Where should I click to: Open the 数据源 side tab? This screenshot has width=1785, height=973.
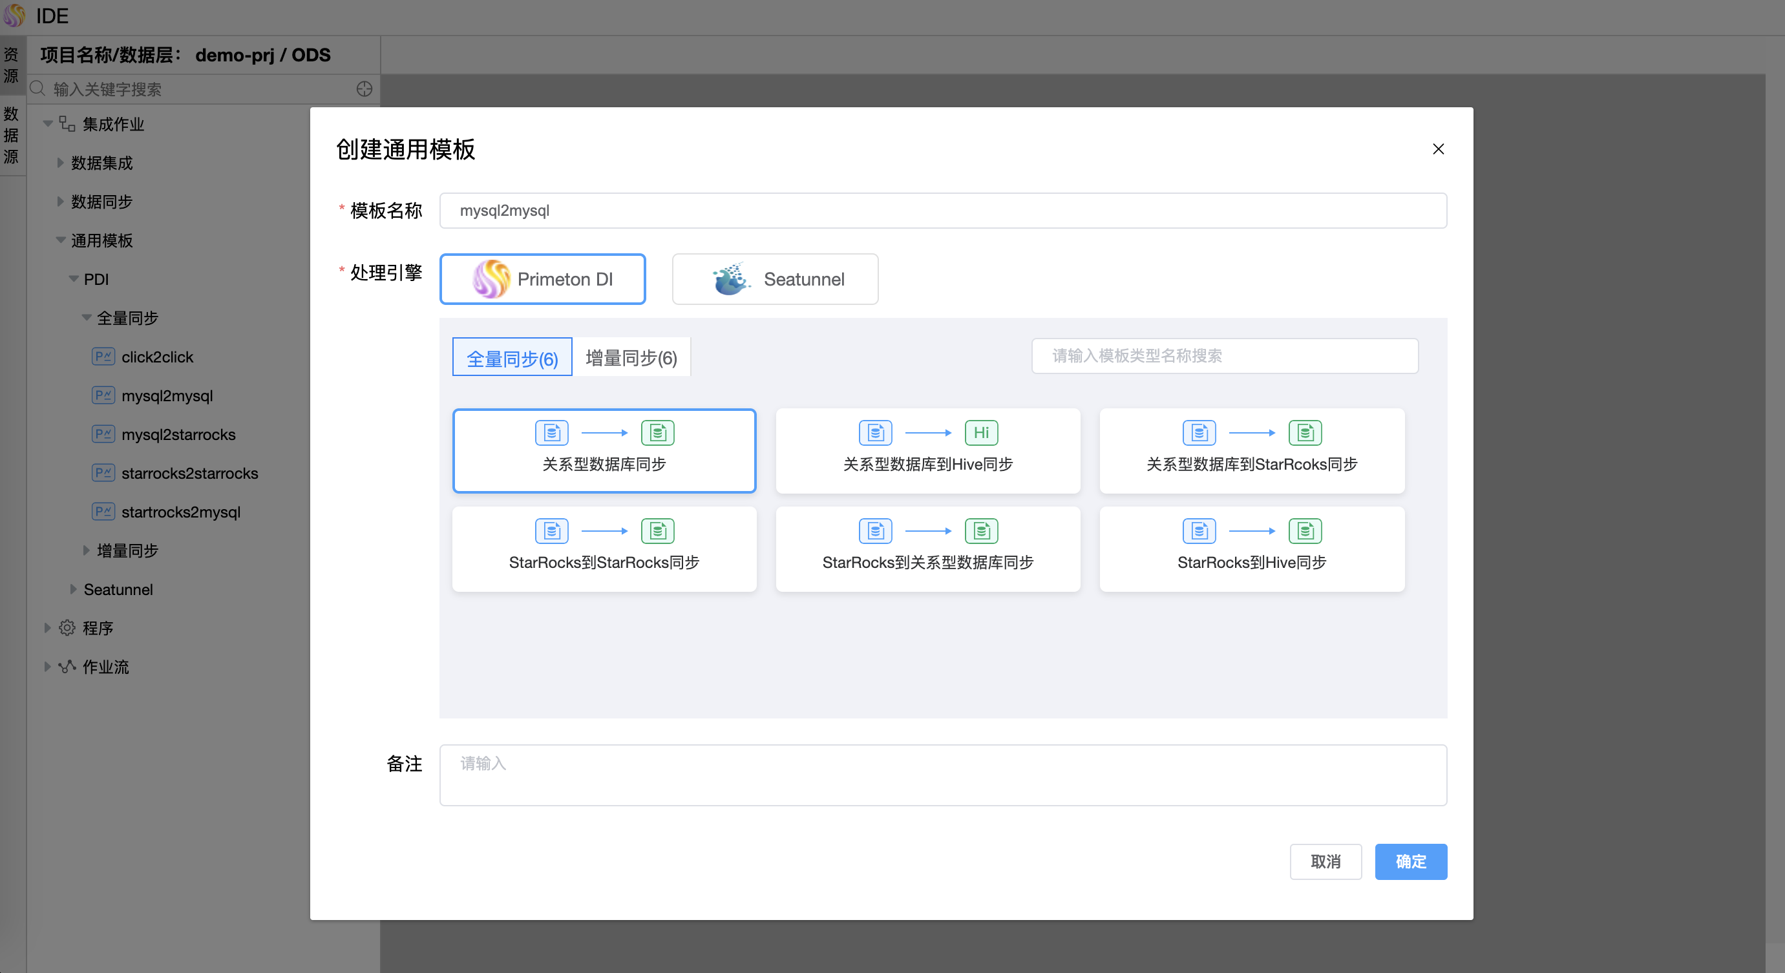click(12, 135)
